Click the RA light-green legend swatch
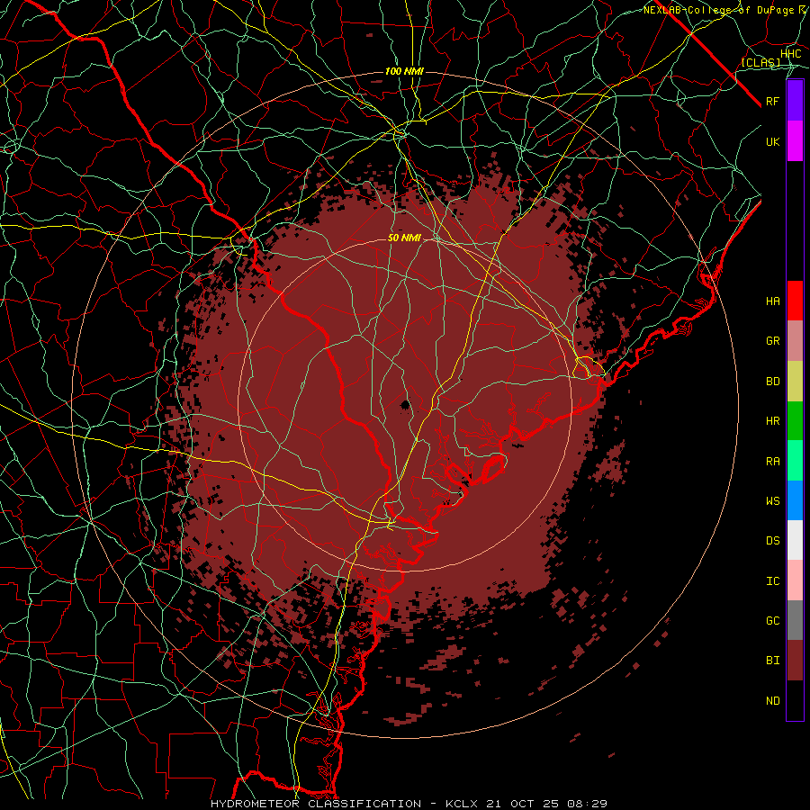Image resolution: width=810 pixels, height=810 pixels. (x=795, y=461)
